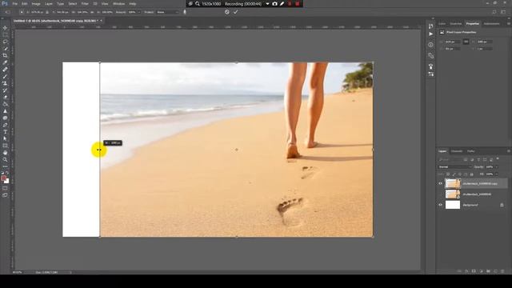Select the Move tool
Viewport: 512px width, 288px height.
(5, 28)
